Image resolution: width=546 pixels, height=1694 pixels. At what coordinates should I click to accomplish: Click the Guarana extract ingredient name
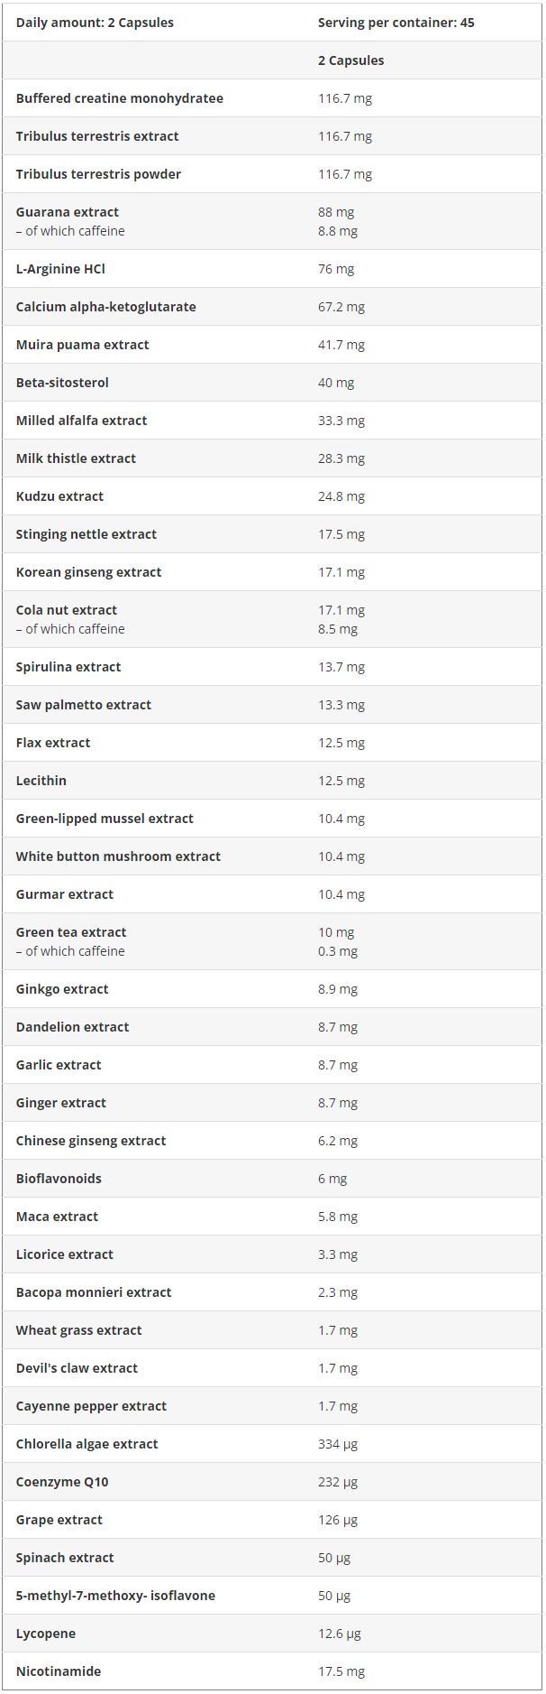coord(68,212)
